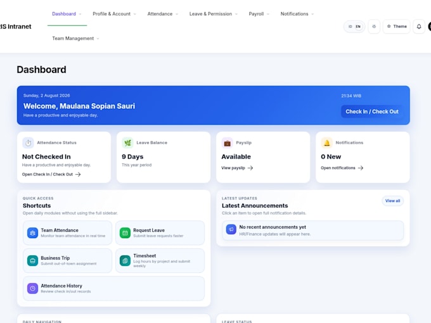This screenshot has width=431, height=323.
Task: Open the Team Attendance shortcut label
Action: point(60,230)
